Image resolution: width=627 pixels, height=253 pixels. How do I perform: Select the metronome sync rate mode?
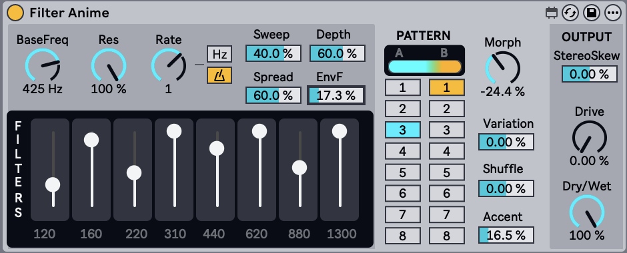pyautogui.click(x=219, y=75)
